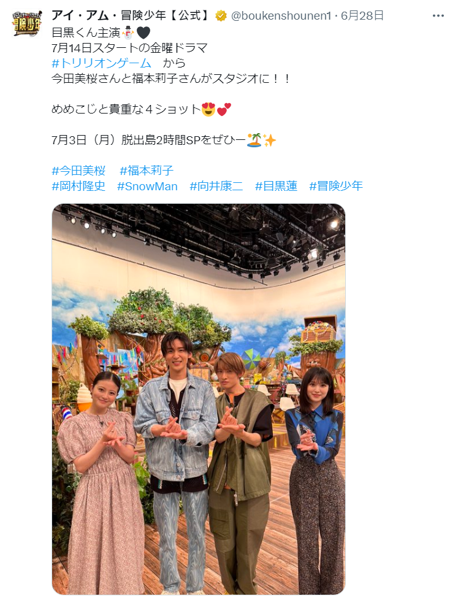The width and height of the screenshot is (458, 599).
Task: Open the three-dot more options menu
Action: (x=438, y=16)
